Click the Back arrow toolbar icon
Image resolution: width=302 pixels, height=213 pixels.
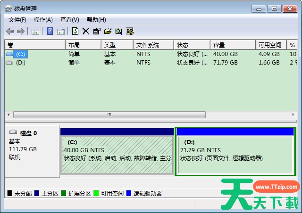coord(10,31)
